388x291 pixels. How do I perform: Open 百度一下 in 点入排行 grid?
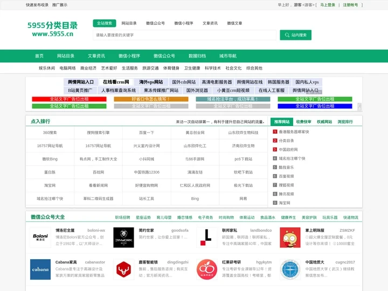147,133
